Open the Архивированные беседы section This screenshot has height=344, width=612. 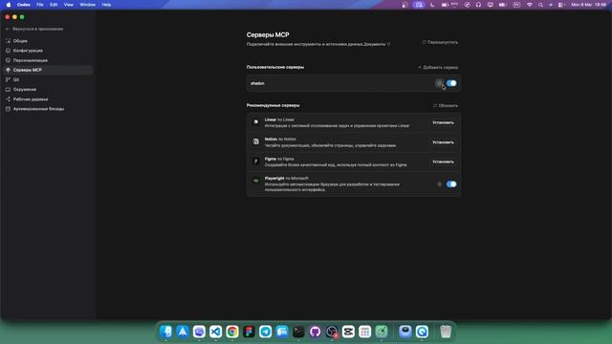tap(38, 109)
